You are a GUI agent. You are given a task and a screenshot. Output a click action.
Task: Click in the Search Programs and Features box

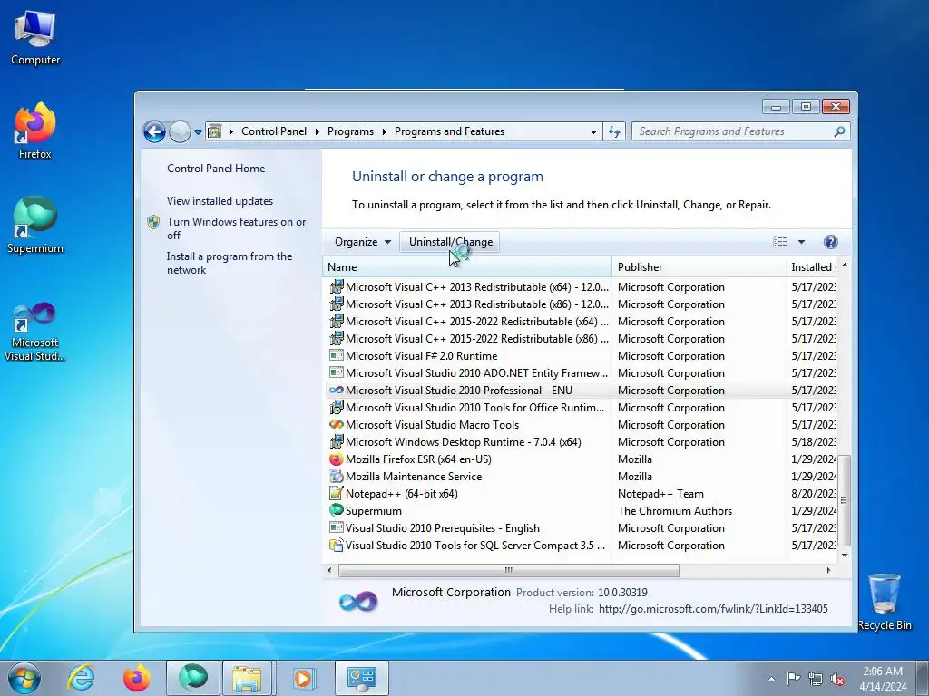733,131
